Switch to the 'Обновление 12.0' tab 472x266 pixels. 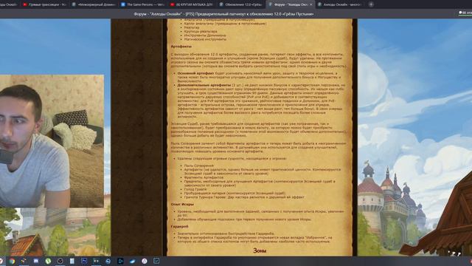pyautogui.click(x=240, y=4)
